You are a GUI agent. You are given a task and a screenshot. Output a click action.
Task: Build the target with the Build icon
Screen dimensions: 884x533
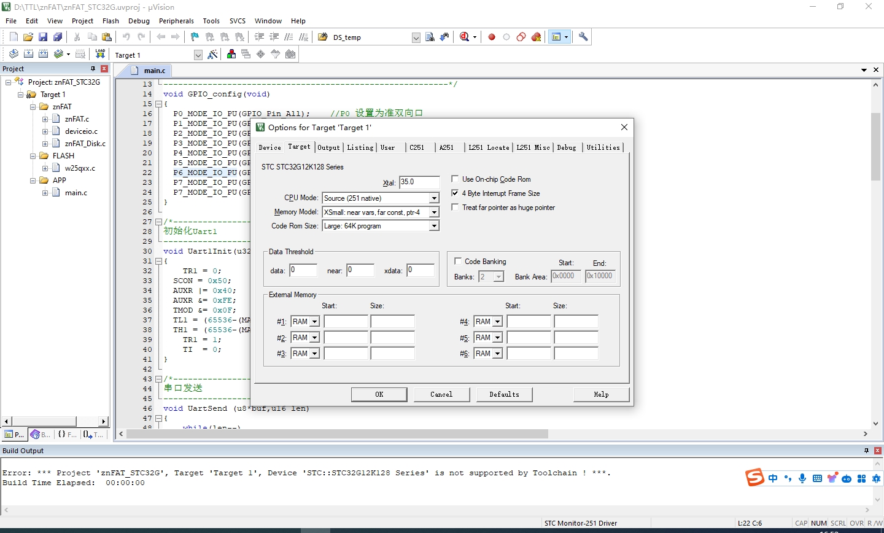point(28,54)
